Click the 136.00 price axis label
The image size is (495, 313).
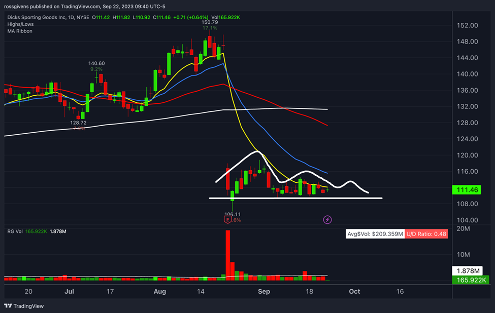pos(467,90)
